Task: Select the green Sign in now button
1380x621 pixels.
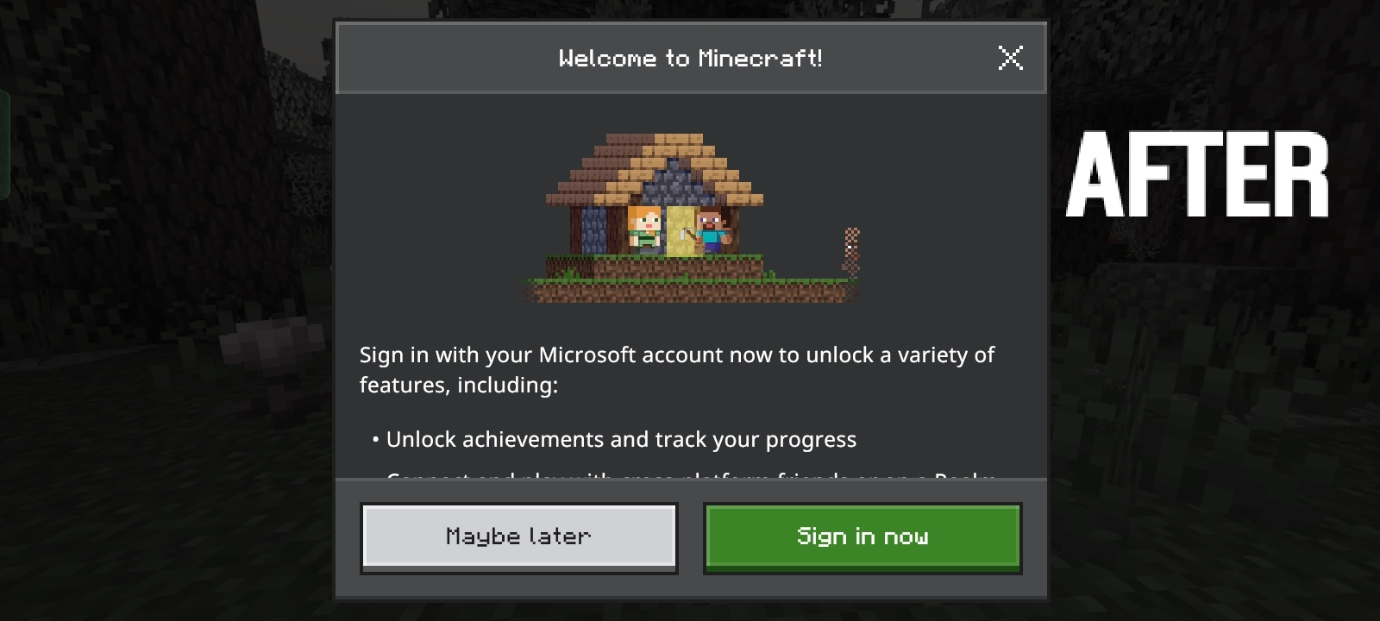Action: [x=862, y=536]
